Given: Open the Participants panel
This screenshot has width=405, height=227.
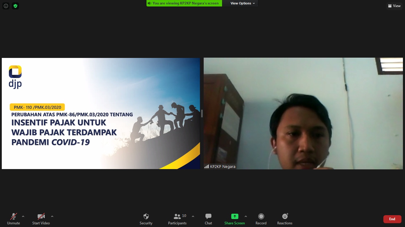Looking at the screenshot, I should 177,219.
